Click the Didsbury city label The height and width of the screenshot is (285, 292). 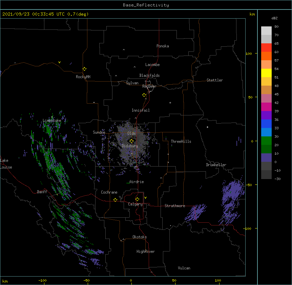pyautogui.click(x=130, y=146)
